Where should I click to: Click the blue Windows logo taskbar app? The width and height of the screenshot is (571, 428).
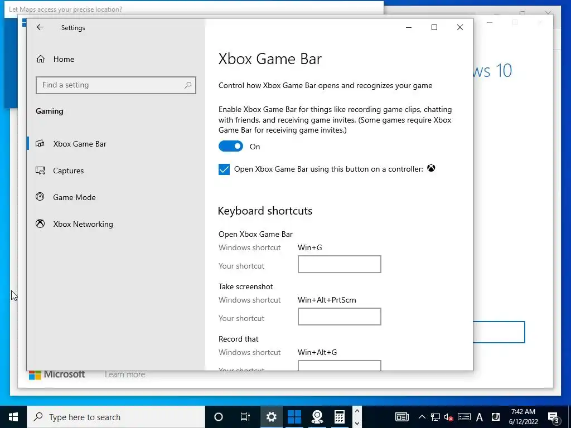294,417
